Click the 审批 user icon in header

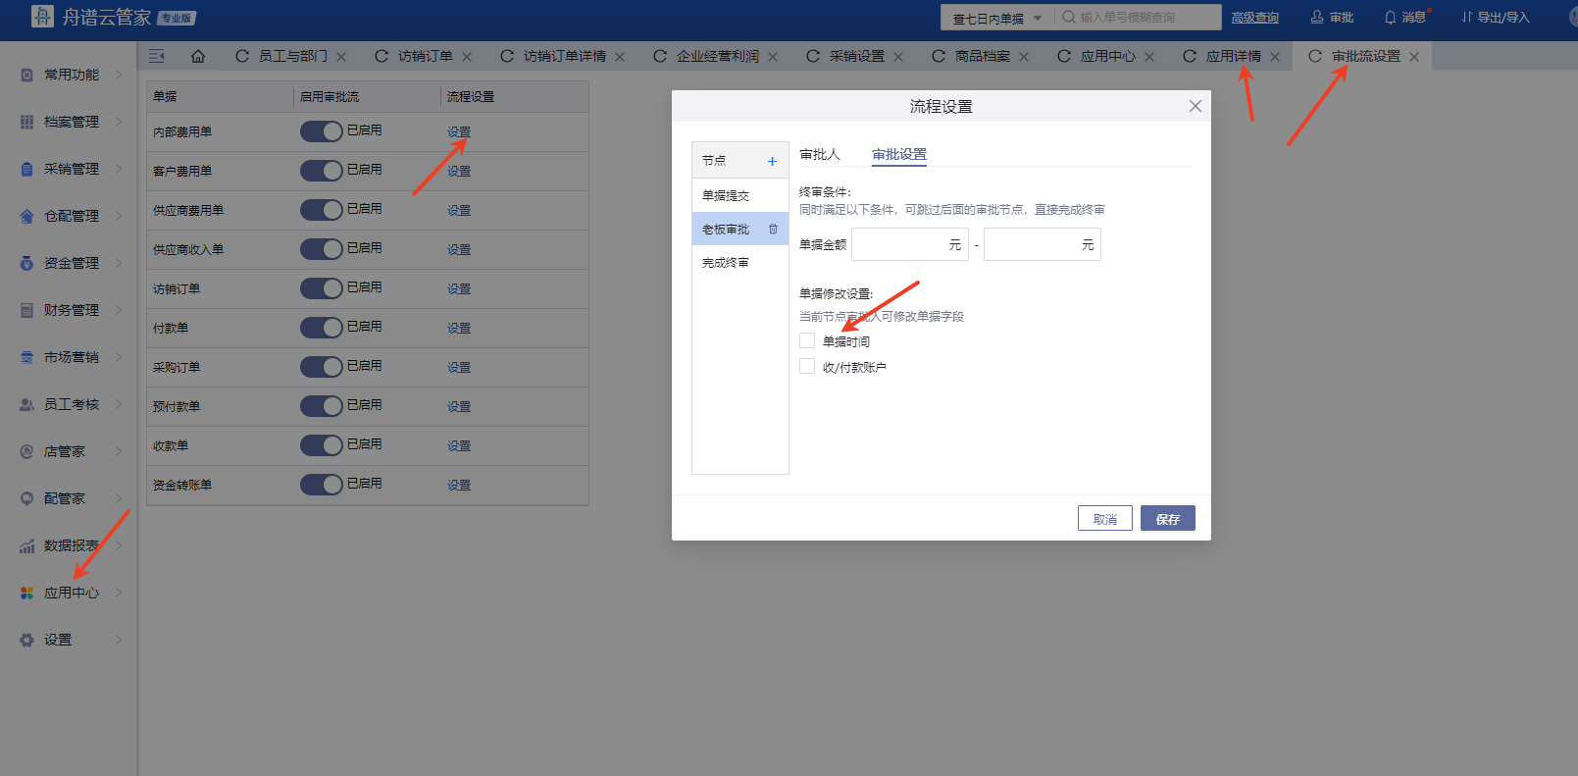1317,18
